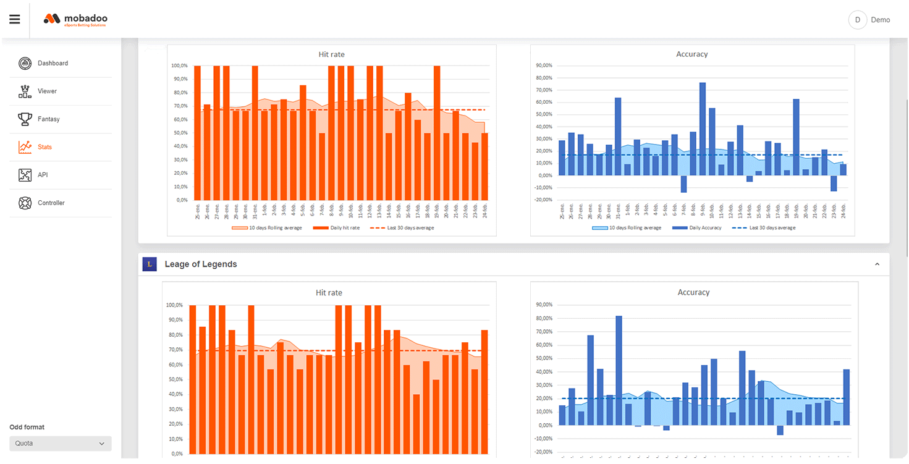Viewport: 909px width, 464px height.
Task: Open the Quota odd format dropdown
Action: coord(61,443)
